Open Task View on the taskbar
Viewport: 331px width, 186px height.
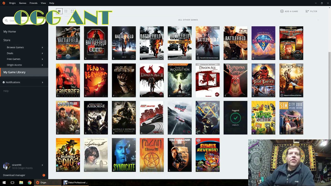tap(12, 183)
